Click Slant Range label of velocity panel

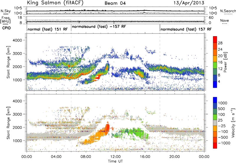pyautogui.click(x=8, y=123)
